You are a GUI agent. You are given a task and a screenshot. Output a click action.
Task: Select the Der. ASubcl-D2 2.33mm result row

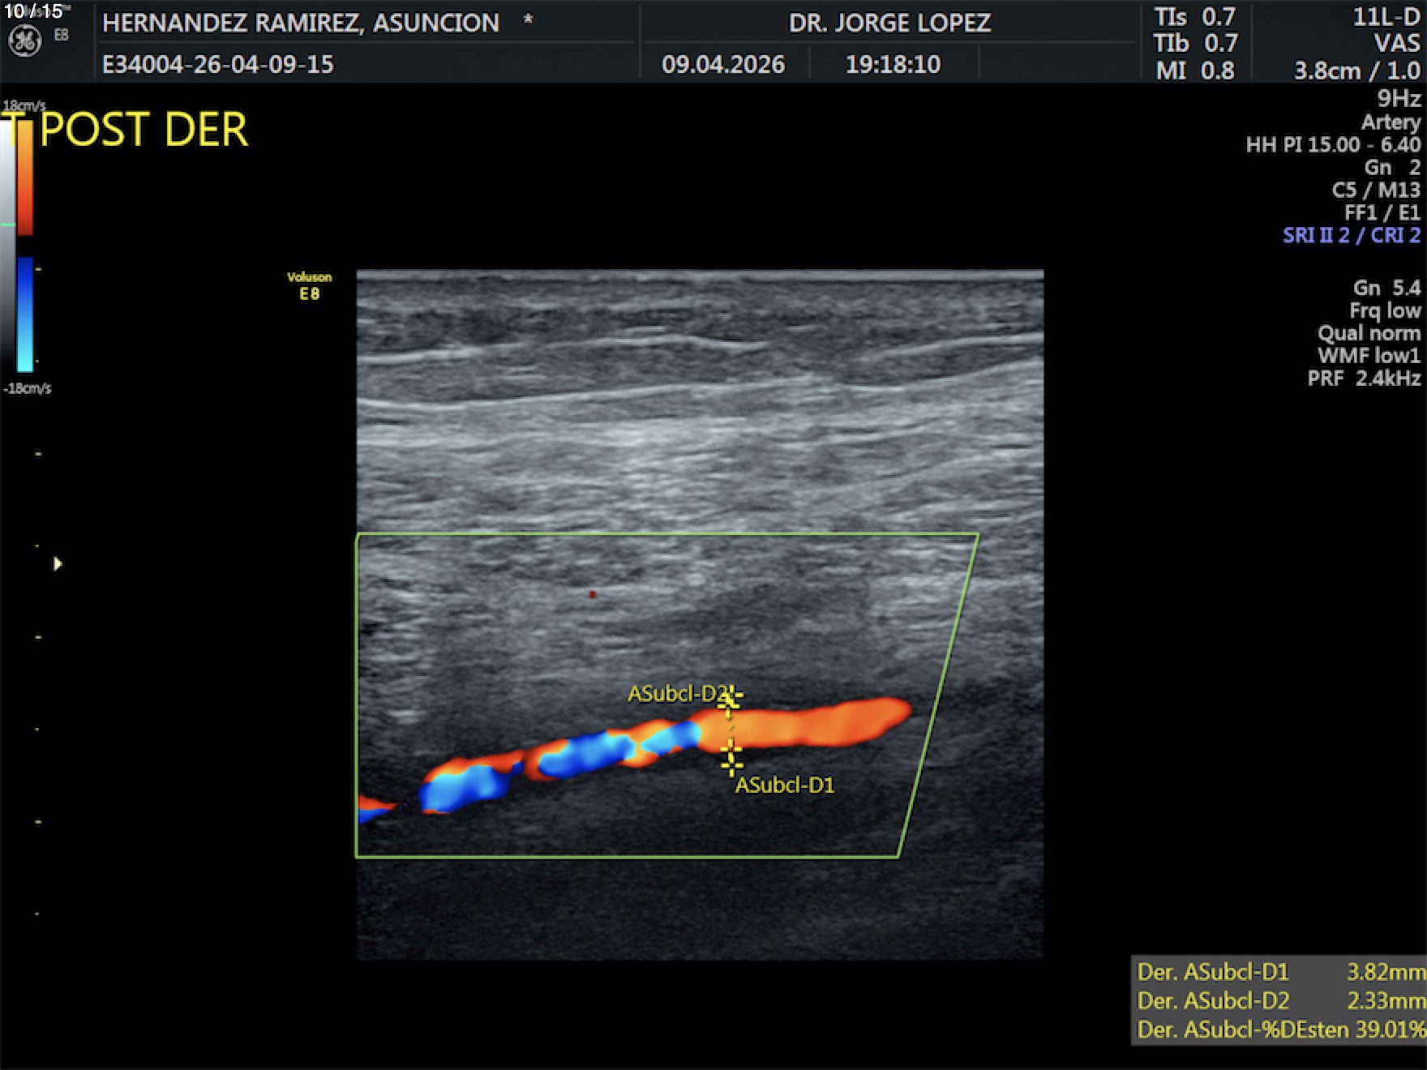click(x=1279, y=1000)
